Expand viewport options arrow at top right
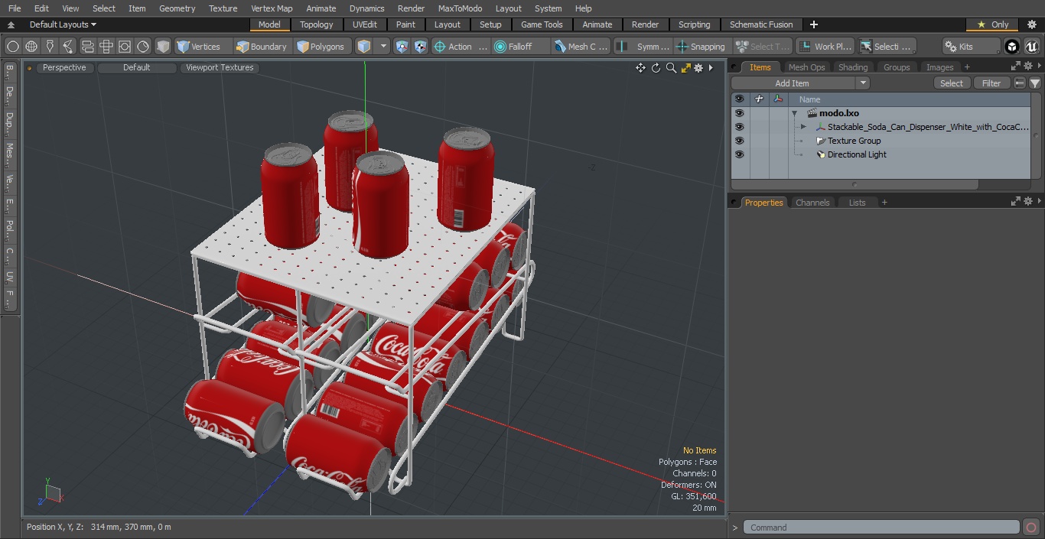Viewport: 1045px width, 539px height. [x=711, y=68]
